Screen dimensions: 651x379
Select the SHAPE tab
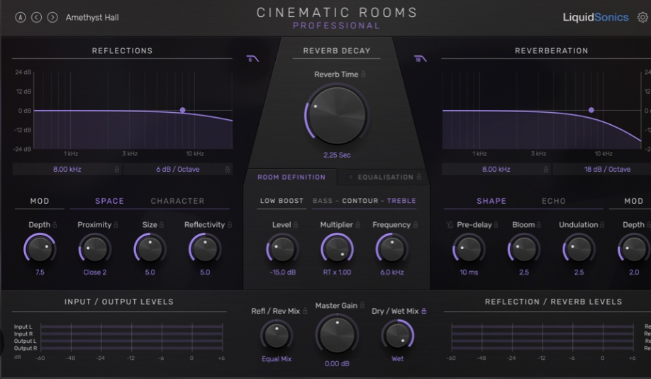click(491, 201)
